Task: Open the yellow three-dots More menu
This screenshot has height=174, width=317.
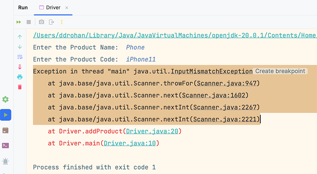Action: 62,22
